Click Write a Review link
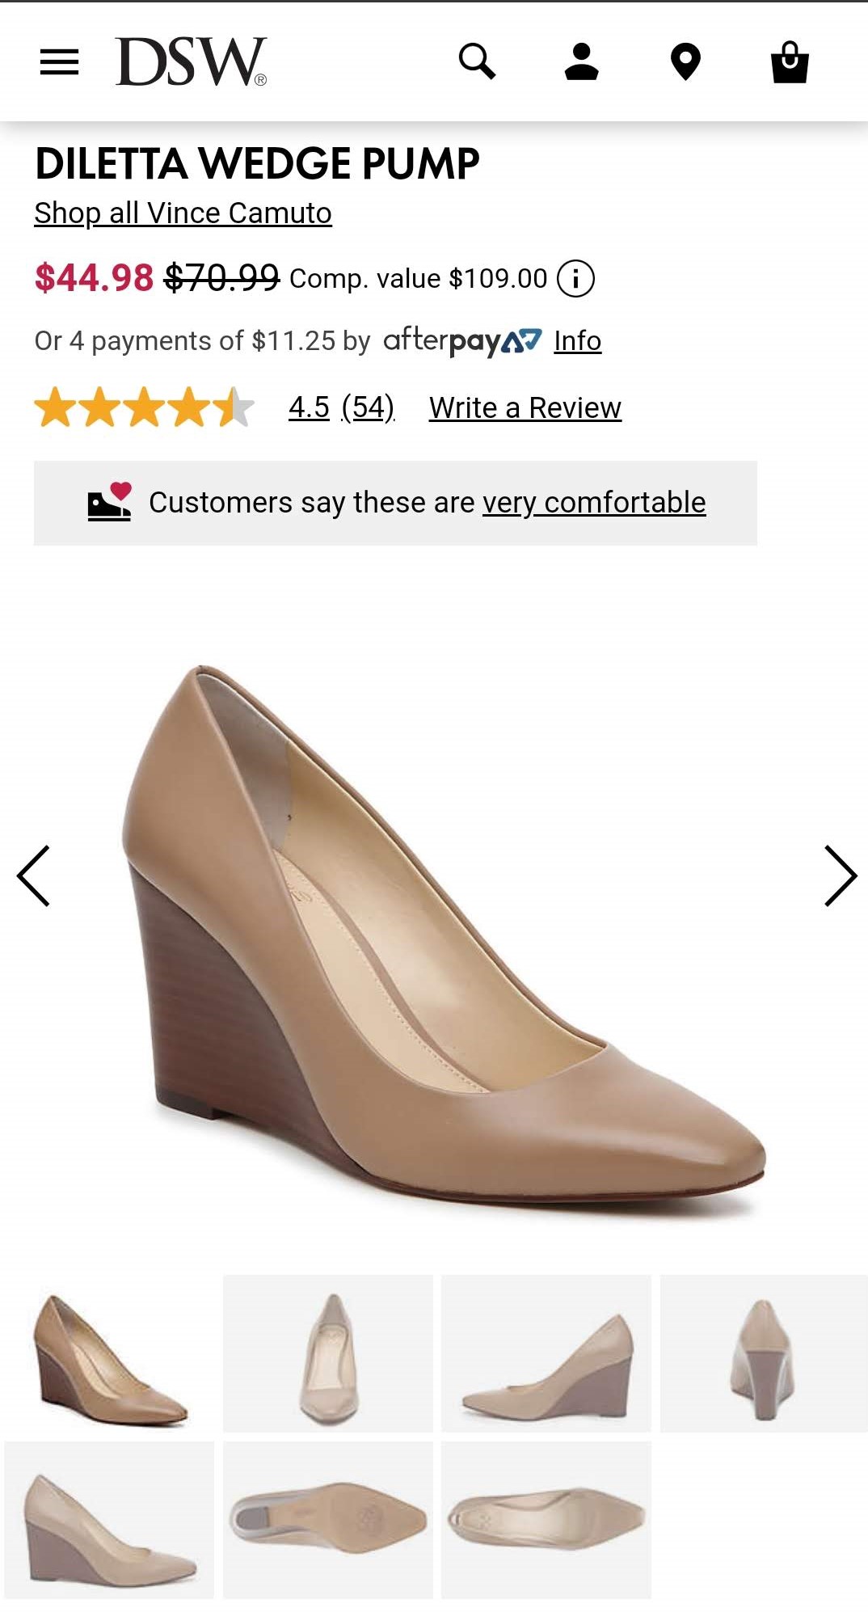 pyautogui.click(x=525, y=408)
